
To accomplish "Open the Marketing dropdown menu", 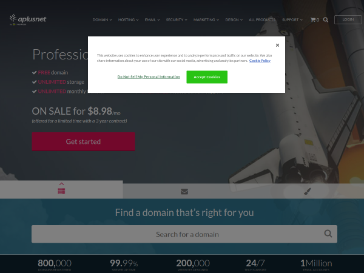I will pos(206,20).
